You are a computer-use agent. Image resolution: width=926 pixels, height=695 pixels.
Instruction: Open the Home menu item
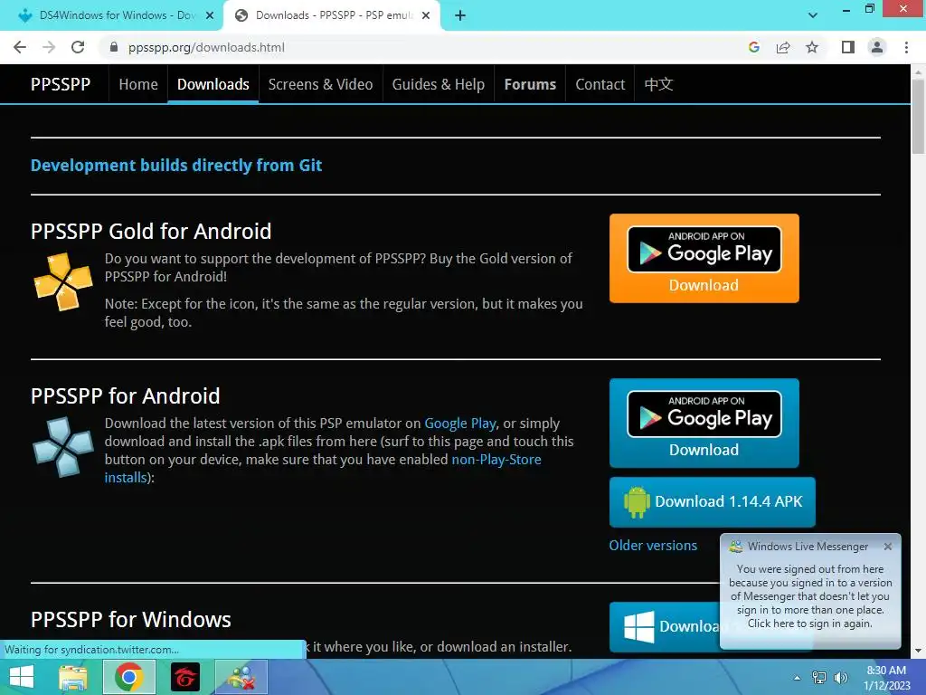coord(138,84)
